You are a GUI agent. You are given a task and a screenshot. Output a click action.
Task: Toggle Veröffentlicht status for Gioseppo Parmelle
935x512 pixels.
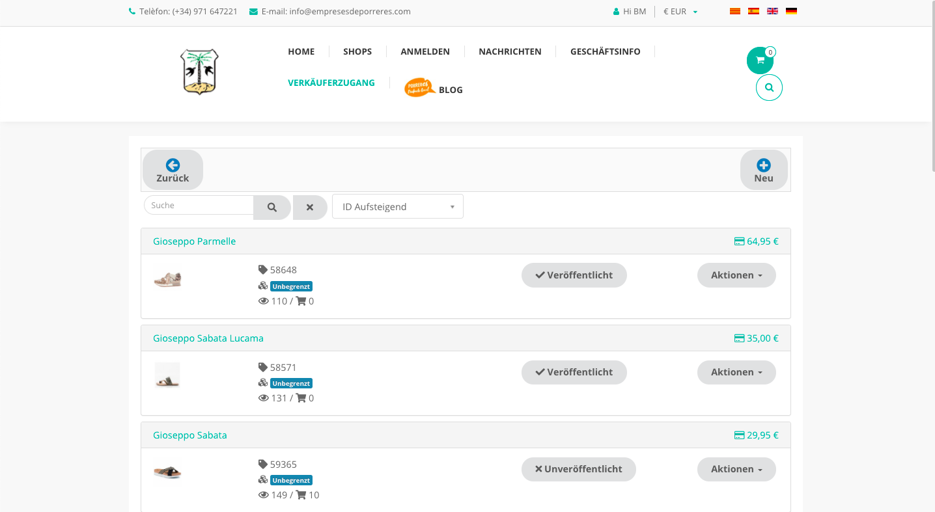click(574, 275)
